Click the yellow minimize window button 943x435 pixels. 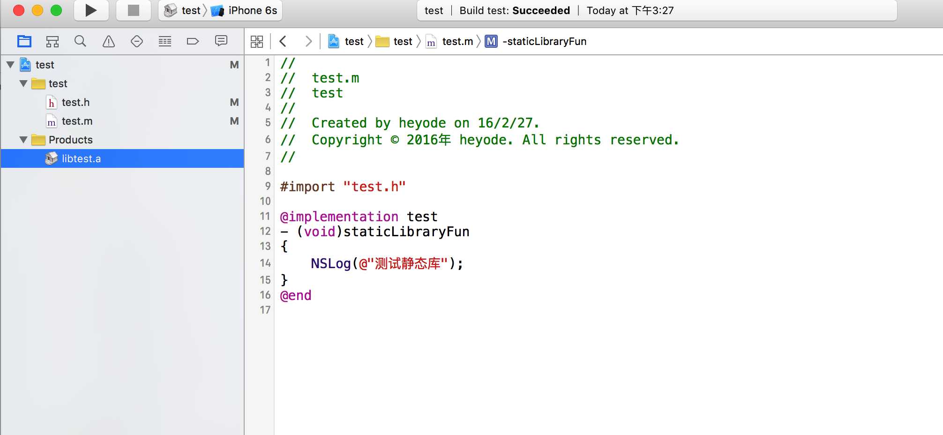point(37,10)
